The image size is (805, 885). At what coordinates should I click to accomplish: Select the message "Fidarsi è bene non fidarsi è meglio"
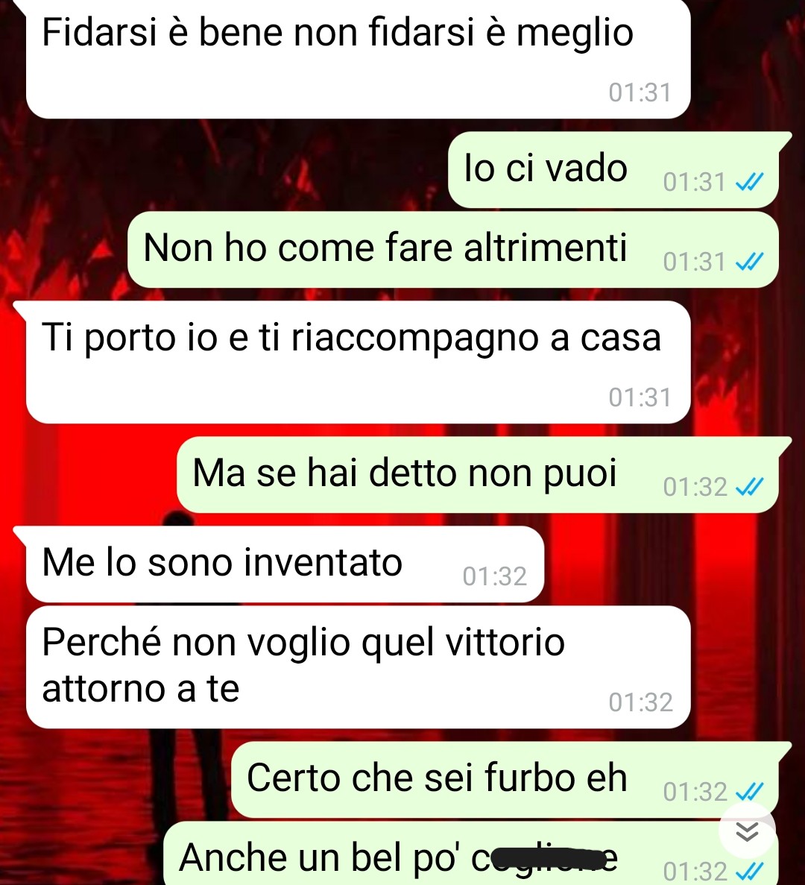pyautogui.click(x=359, y=58)
